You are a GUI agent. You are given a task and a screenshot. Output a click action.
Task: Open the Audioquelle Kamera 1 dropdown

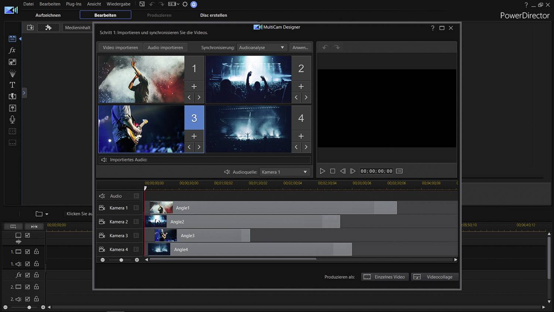[x=284, y=172]
